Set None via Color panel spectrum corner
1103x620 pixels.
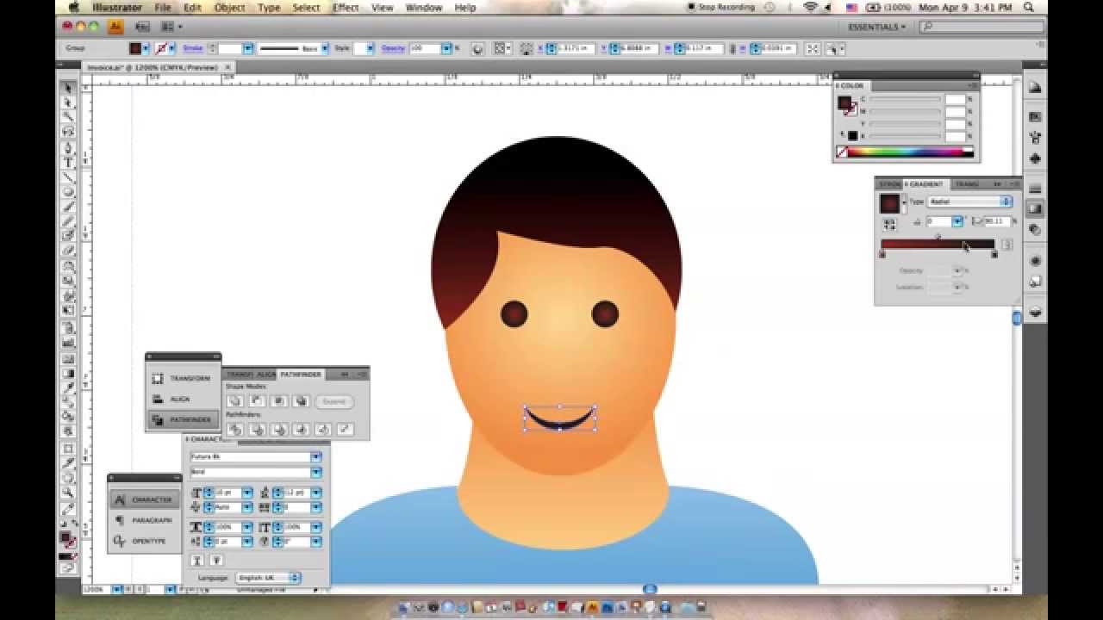point(842,153)
